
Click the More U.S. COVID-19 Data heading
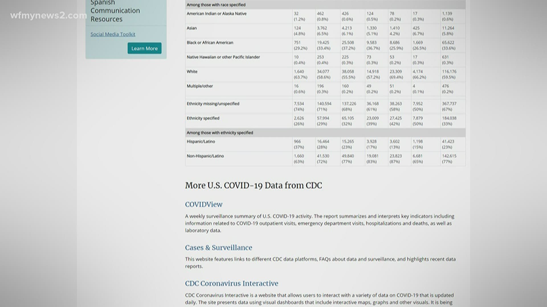(253, 185)
